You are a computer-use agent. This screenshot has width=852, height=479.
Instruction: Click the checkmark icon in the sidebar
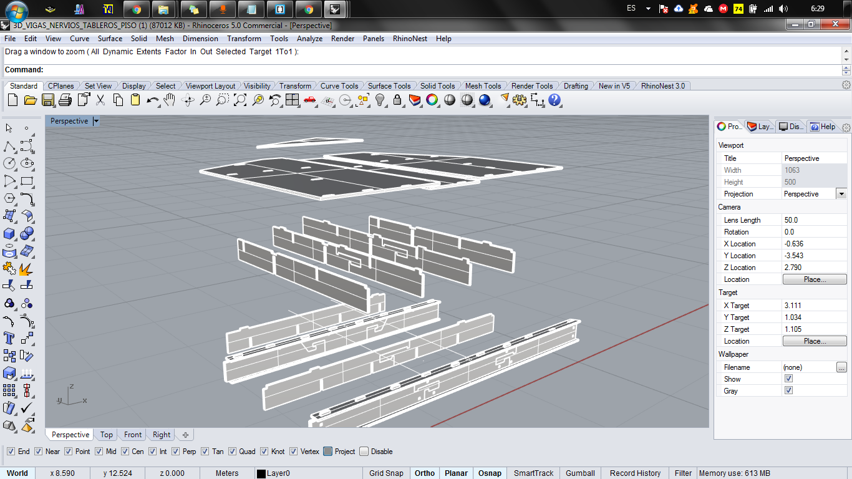(27, 408)
